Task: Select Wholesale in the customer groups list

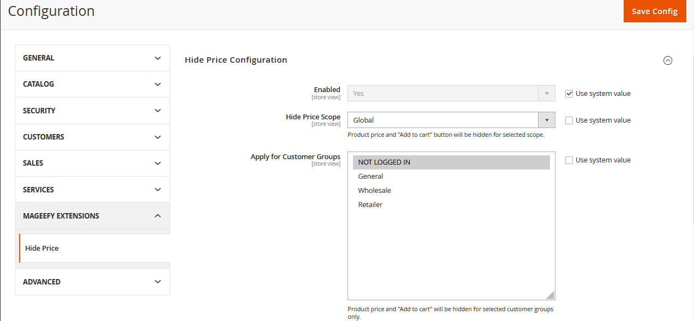Action: tap(374, 190)
